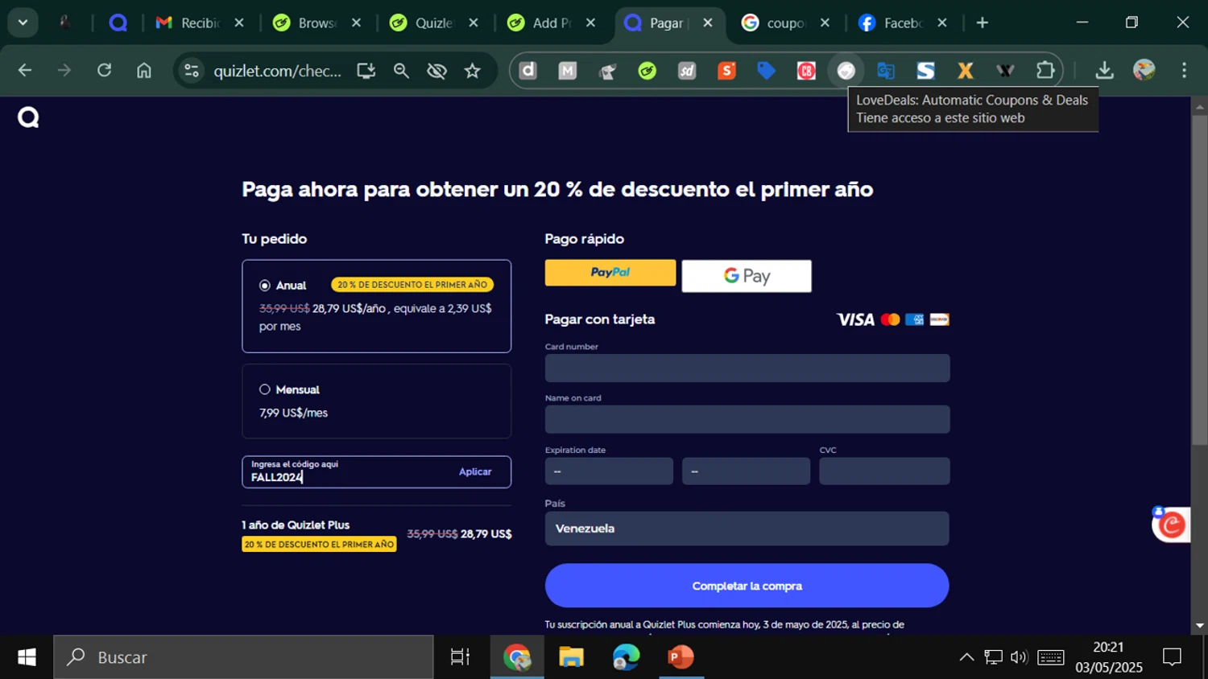Open the orange 'S' extension icon
This screenshot has height=679, width=1208.
coord(726,71)
